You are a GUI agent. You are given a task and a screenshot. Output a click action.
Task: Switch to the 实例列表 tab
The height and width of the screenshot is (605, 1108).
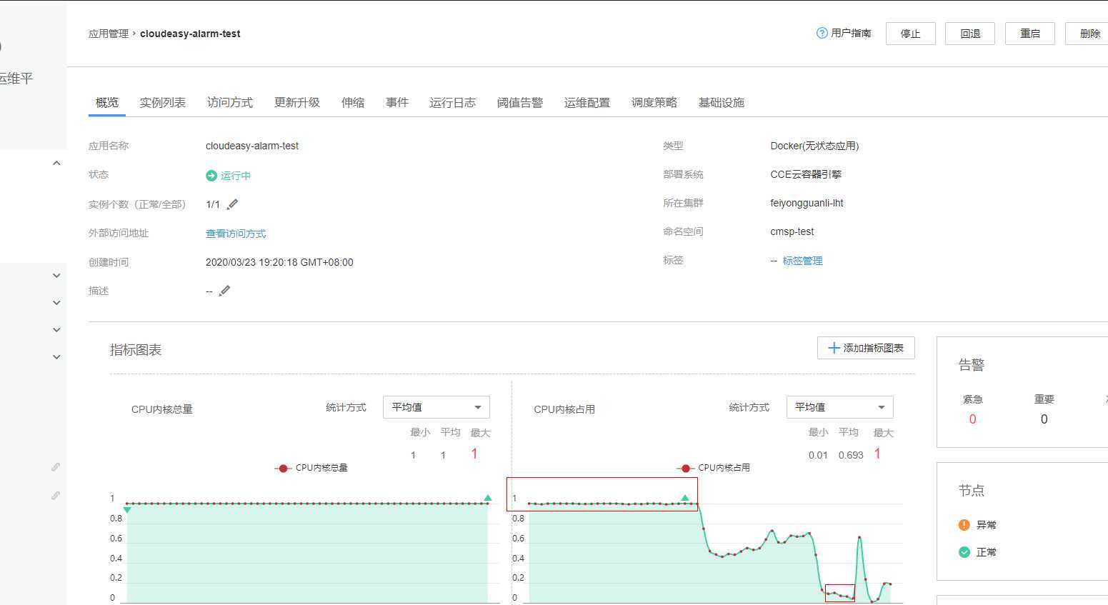click(x=162, y=102)
